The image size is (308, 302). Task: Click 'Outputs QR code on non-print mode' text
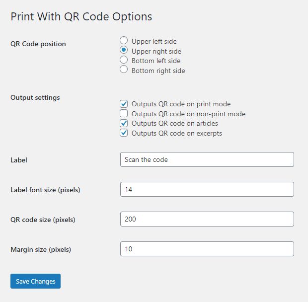pos(188,114)
